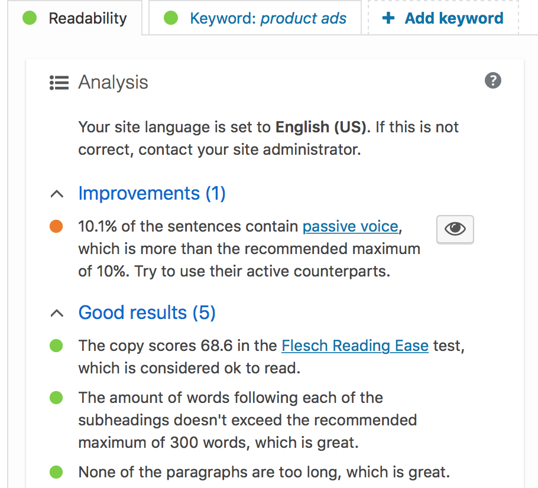This screenshot has height=488, width=538.
Task: Open the question mark help icon
Action: click(492, 80)
